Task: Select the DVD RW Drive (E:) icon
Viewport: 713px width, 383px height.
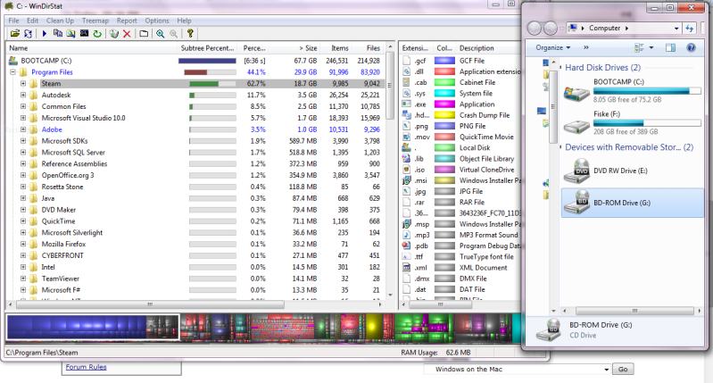Action: coord(576,171)
